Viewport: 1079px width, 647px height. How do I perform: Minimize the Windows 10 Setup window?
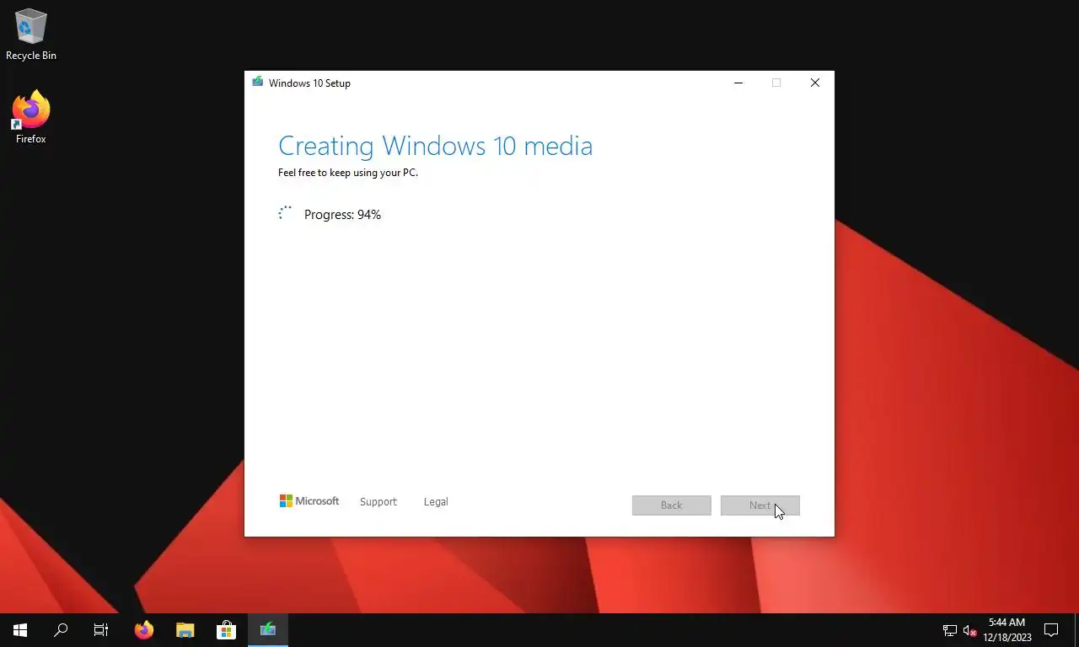(x=738, y=83)
